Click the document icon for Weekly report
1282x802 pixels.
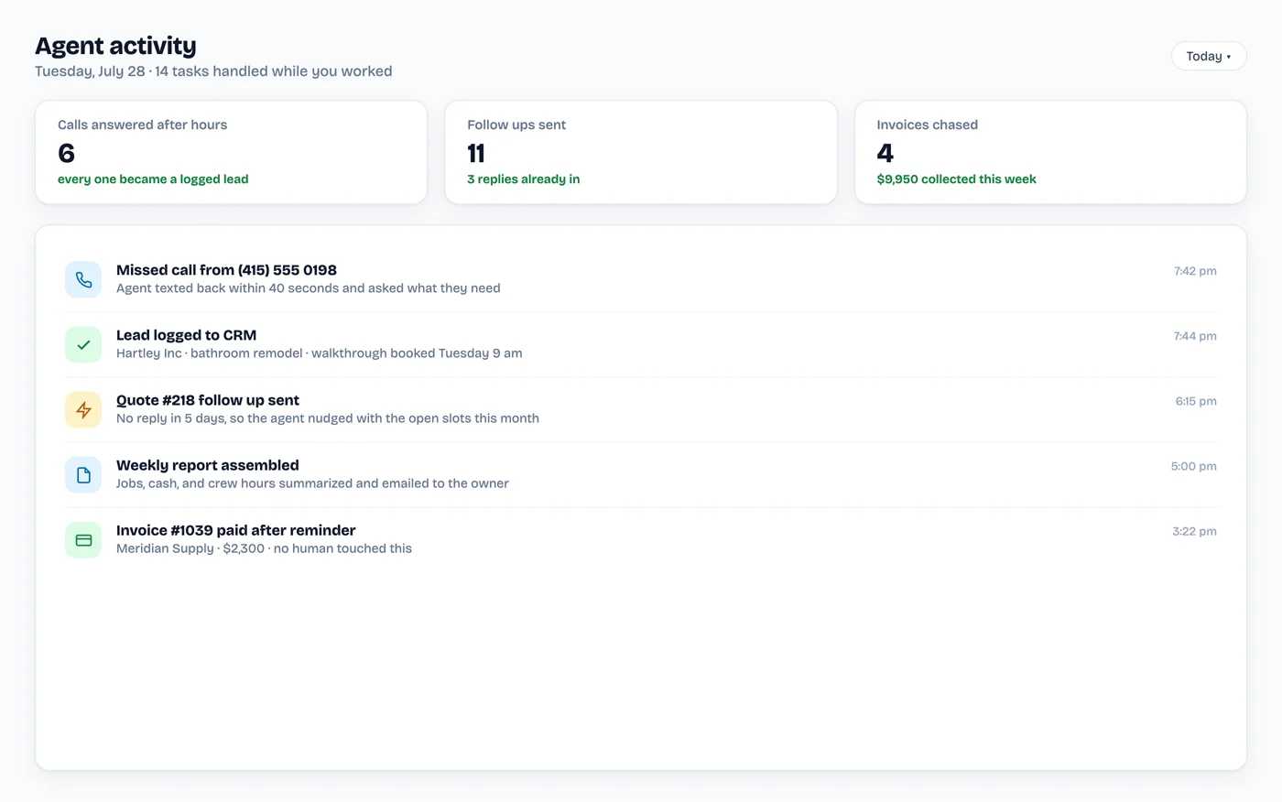pyautogui.click(x=83, y=475)
